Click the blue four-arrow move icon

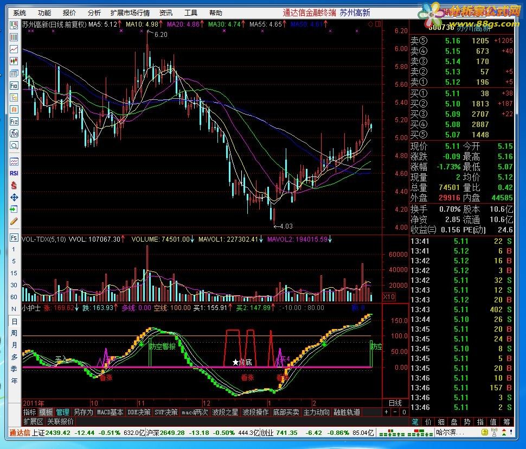[x=14, y=197]
